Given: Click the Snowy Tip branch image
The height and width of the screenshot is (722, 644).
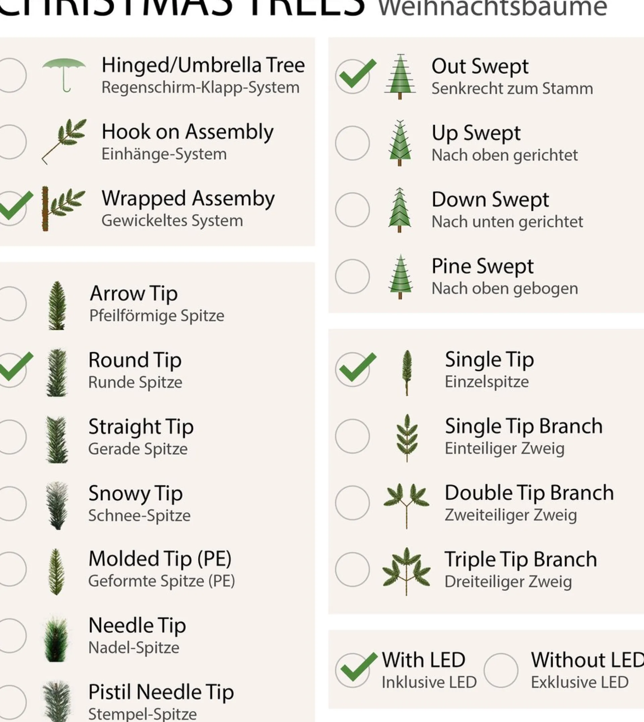Looking at the screenshot, I should (x=57, y=505).
